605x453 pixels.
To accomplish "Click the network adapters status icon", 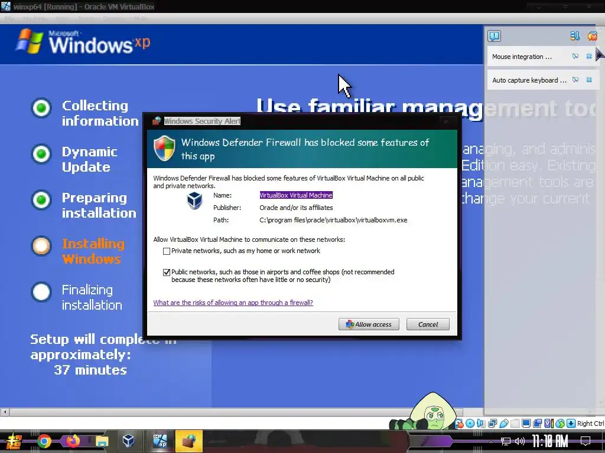I will pos(492,424).
